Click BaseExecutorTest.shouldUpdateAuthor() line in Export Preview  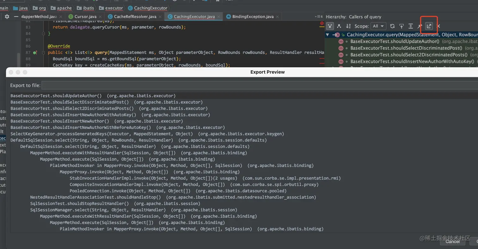tap(93, 96)
